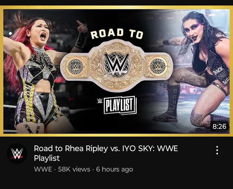The image size is (233, 189).
Task: Open the three-dot video options menu
Action: [x=217, y=150]
